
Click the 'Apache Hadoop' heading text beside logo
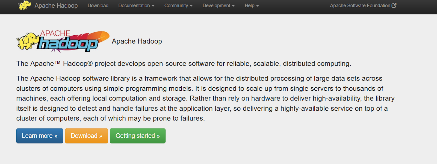coord(137,41)
